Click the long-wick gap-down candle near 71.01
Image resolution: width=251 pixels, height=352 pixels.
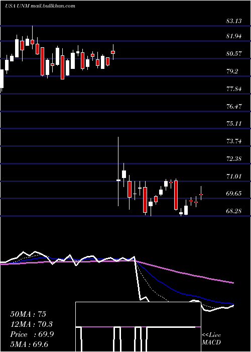point(118,171)
